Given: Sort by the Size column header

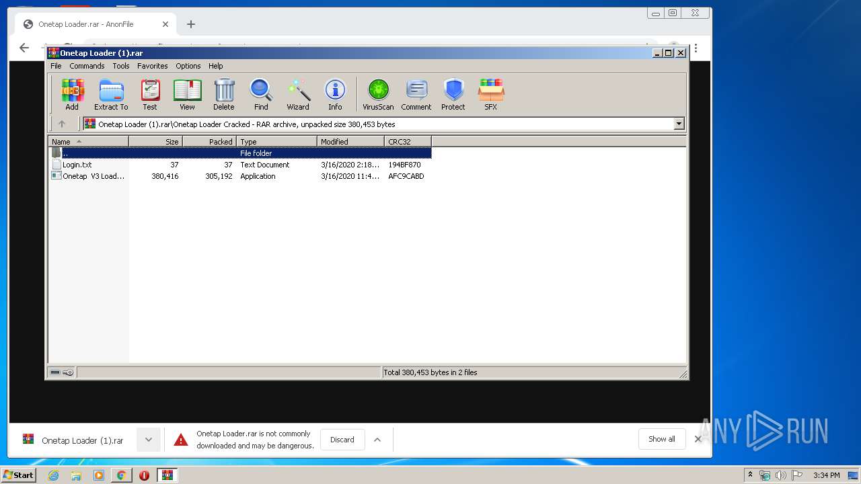Looking at the screenshot, I should coord(155,141).
